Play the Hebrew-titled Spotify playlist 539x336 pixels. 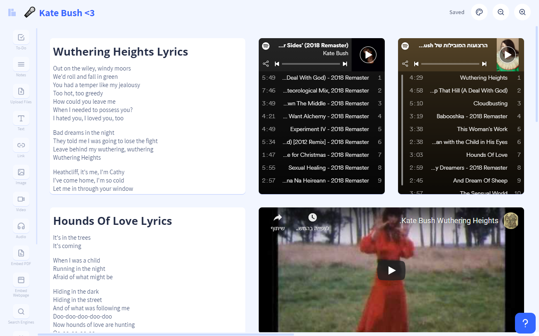[x=507, y=55]
